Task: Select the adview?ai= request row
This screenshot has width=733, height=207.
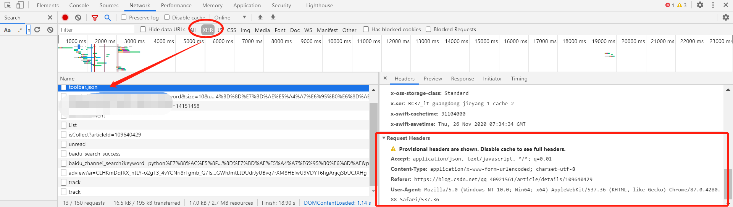Action: (x=214, y=173)
